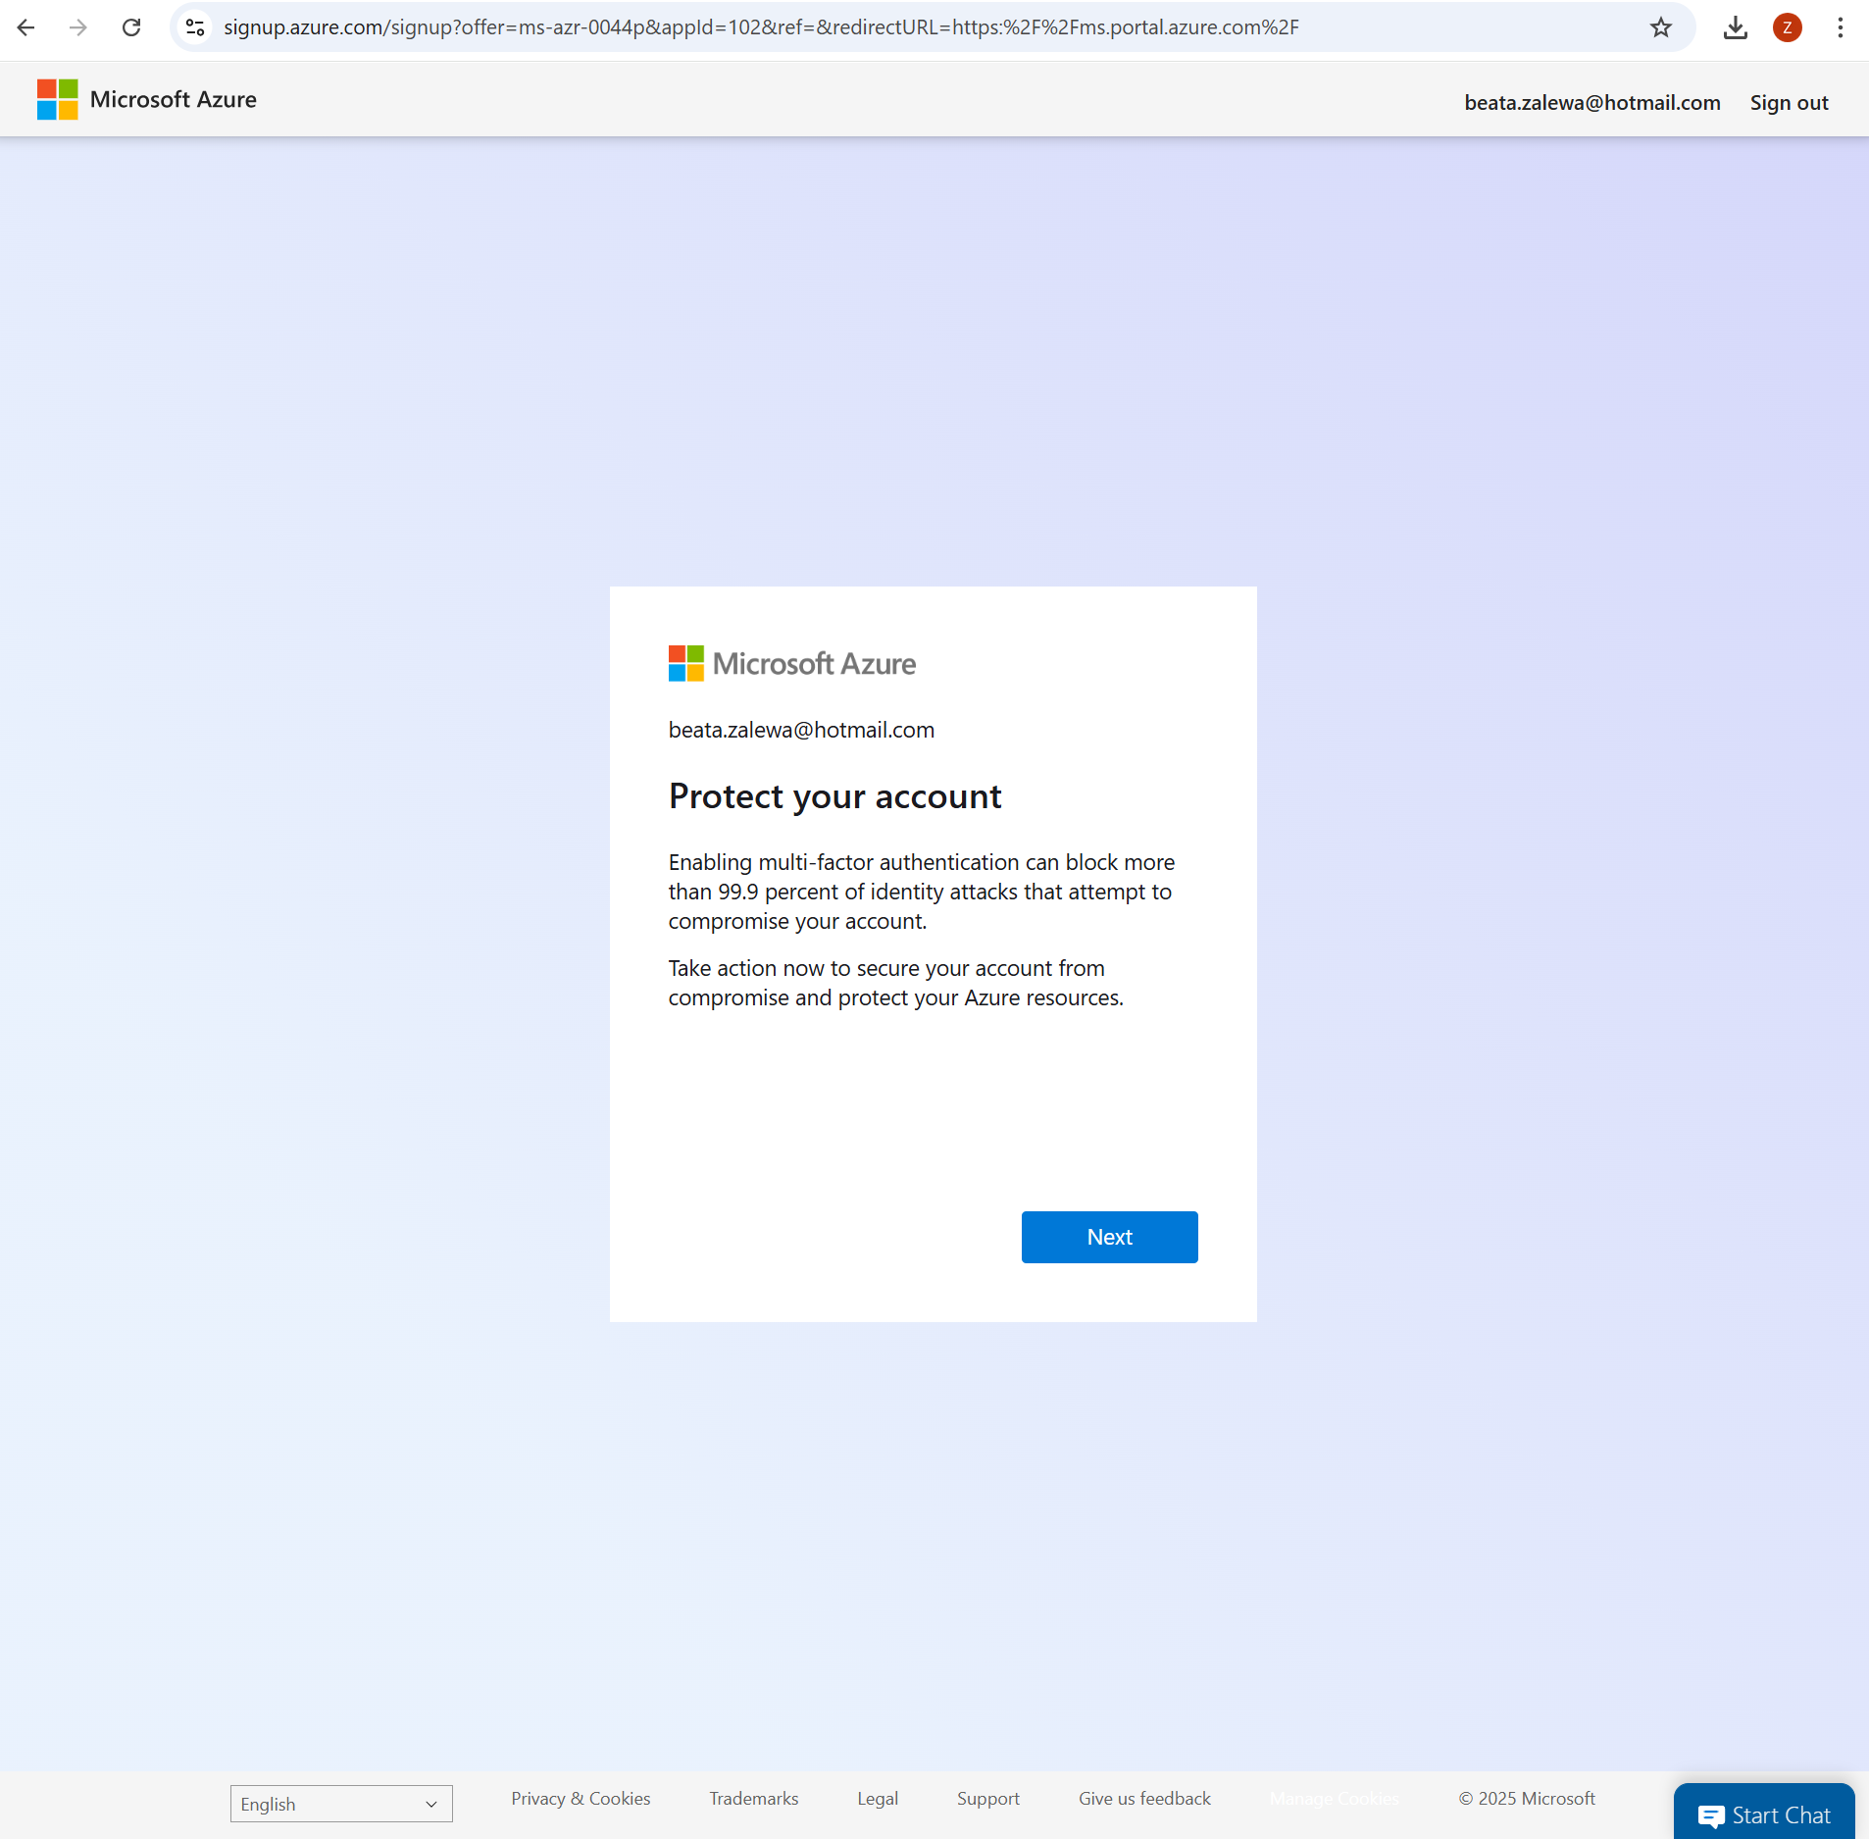Open the Legal footer link
Image resolution: width=1869 pixels, height=1839 pixels.
[877, 1799]
